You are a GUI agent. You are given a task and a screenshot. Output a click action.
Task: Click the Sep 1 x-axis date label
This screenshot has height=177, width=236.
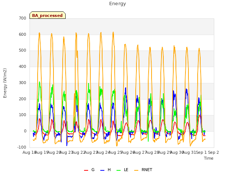pyautogui.click(x=201, y=152)
